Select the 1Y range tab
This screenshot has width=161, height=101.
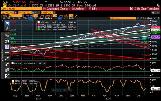click(30, 18)
